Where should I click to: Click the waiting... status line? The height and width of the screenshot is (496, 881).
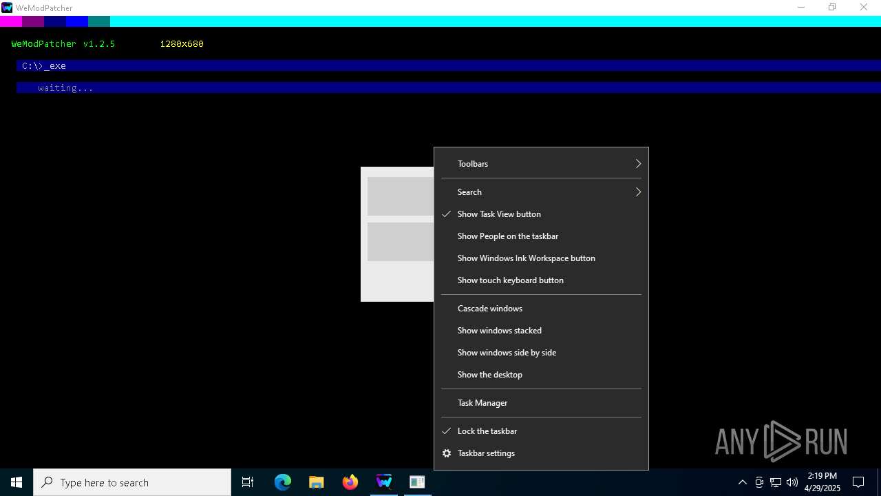449,87
